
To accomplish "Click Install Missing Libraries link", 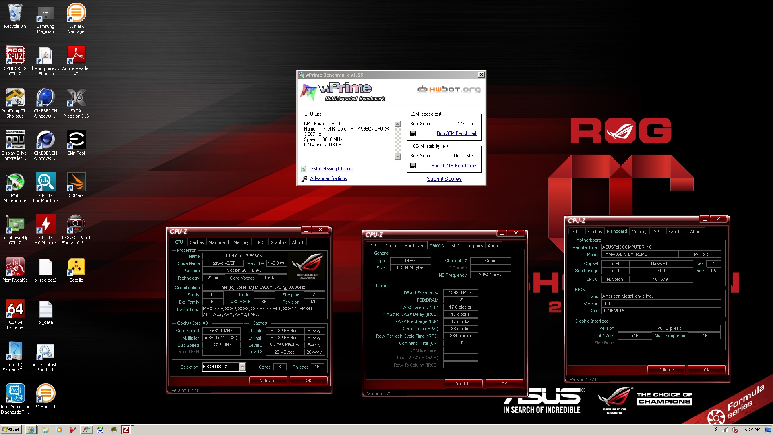I will [x=332, y=169].
